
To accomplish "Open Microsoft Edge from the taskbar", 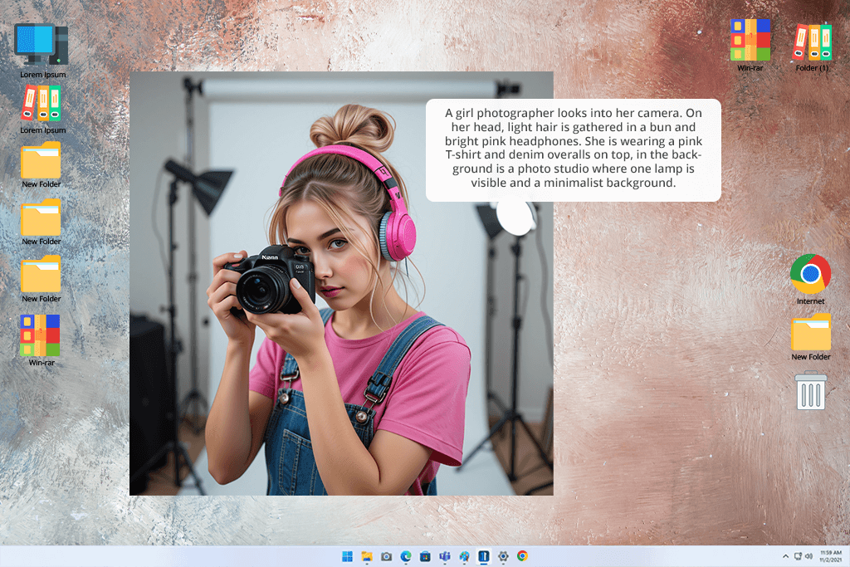I will tap(406, 556).
